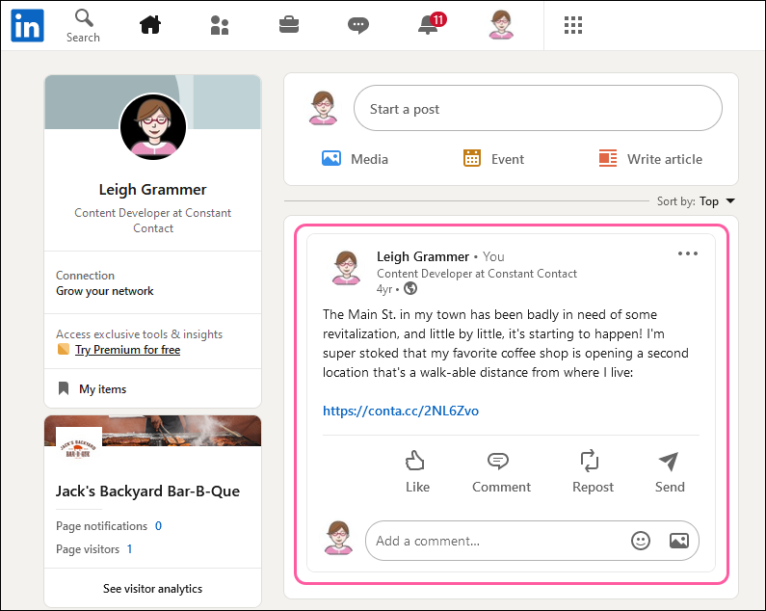Screen dimensions: 766x611
Task: Click the My items bookmark icon
Action: pos(64,388)
